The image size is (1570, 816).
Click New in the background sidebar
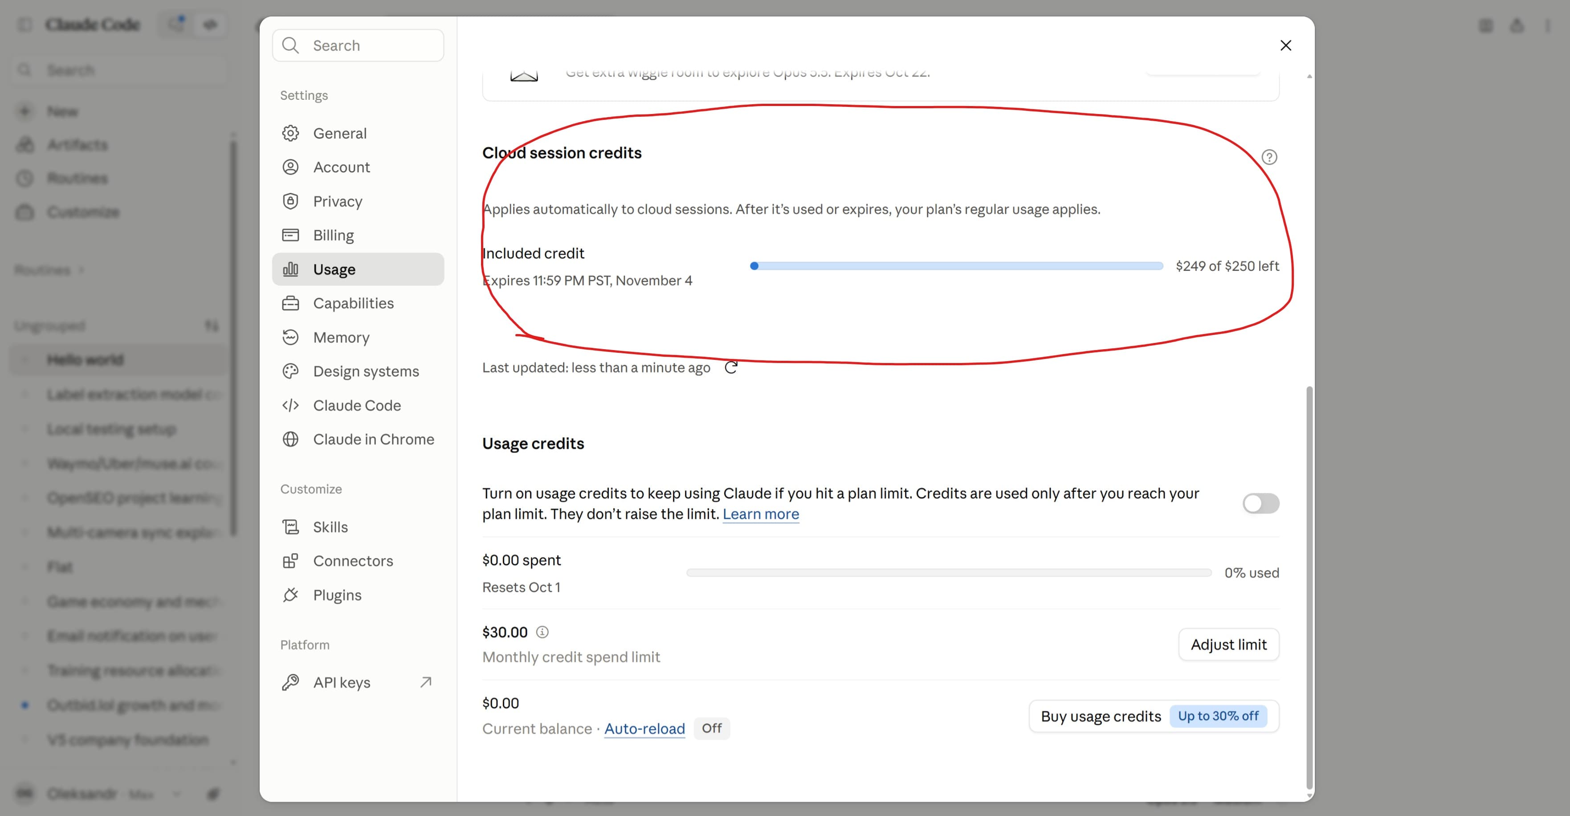pyautogui.click(x=119, y=111)
